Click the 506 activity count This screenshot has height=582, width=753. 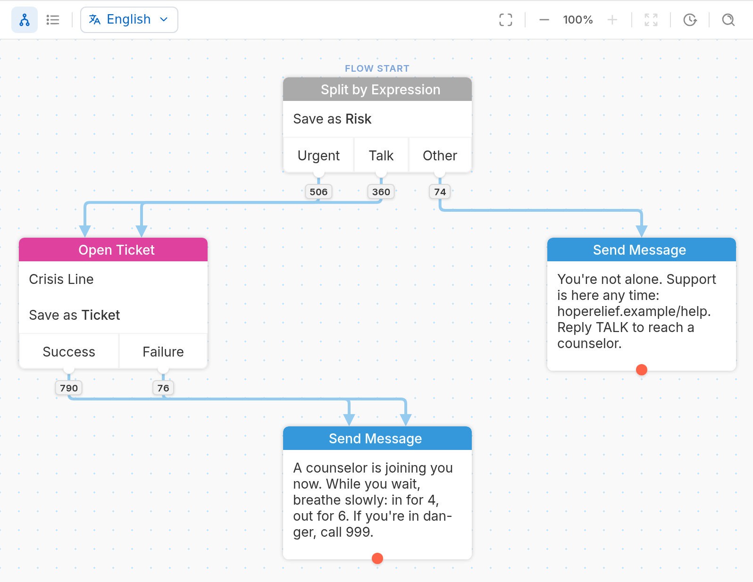[x=318, y=192]
